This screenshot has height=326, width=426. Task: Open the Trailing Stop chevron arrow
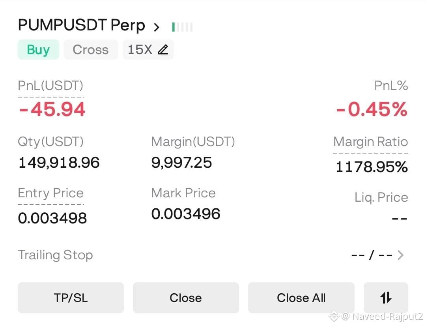point(400,255)
